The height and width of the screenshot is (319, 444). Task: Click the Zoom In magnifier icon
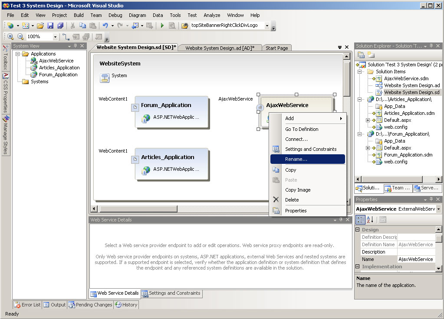tap(11, 36)
